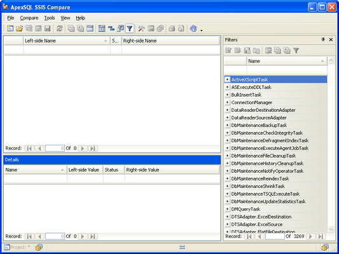This screenshot has height=254, width=339.
Task: Click record number field in Details pane
Action: click(55, 236)
